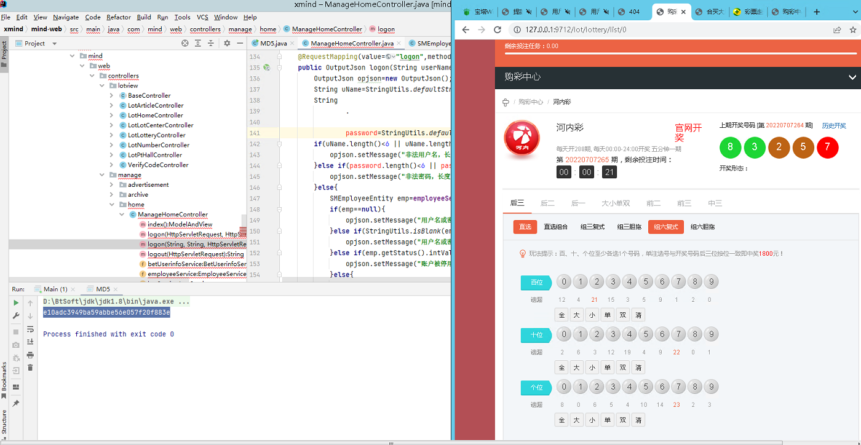Expand the advertisement folder
The width and height of the screenshot is (861, 445).
(x=111, y=185)
